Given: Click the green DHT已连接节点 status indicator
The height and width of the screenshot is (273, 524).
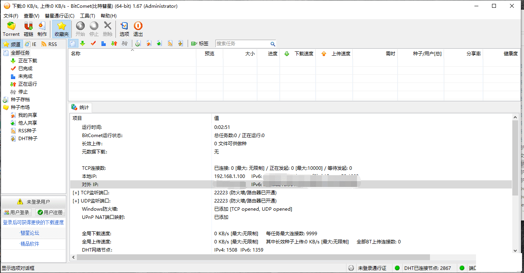Looking at the screenshot, I should point(397,268).
